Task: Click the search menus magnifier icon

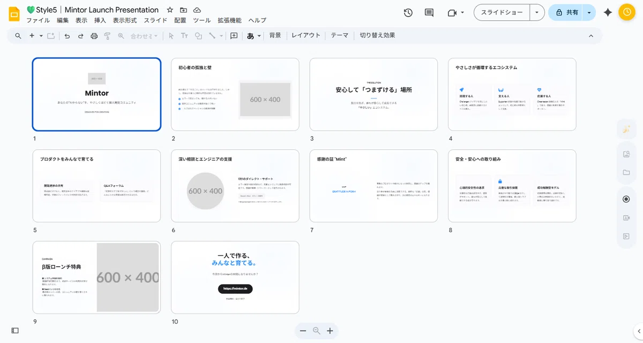Action: [x=18, y=36]
